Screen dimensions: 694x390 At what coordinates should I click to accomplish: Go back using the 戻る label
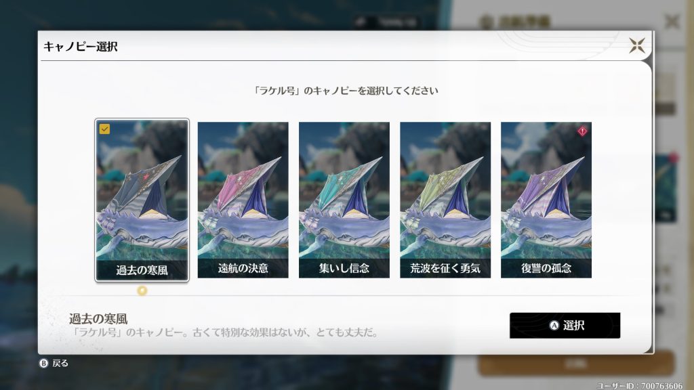(60, 364)
